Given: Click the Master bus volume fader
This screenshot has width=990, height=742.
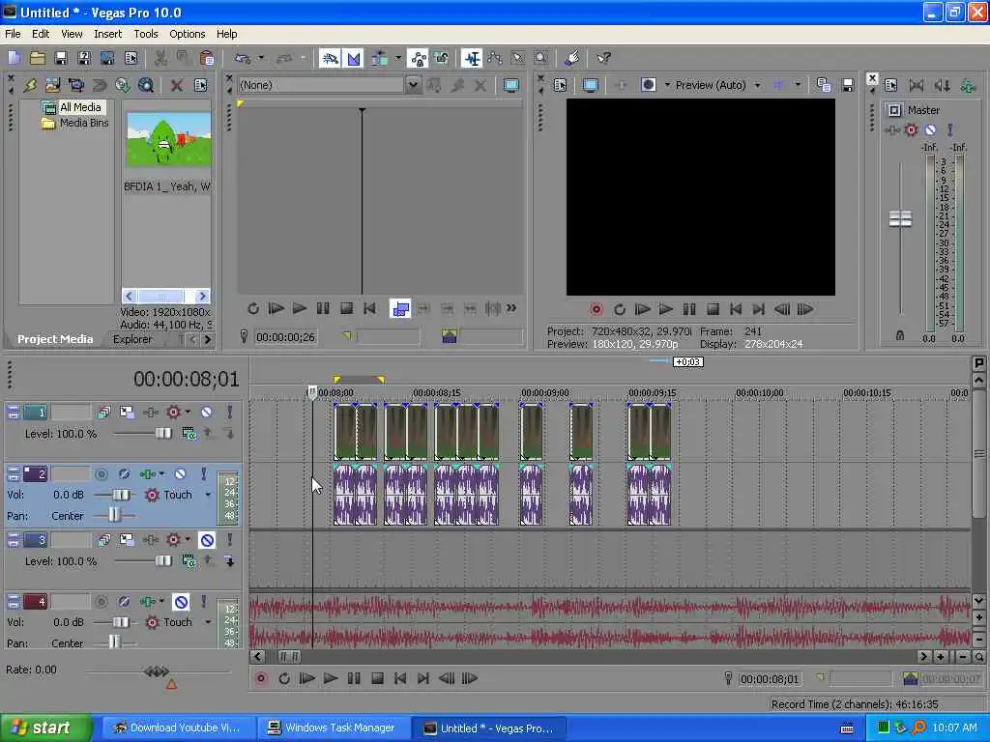Looking at the screenshot, I should pyautogui.click(x=900, y=219).
